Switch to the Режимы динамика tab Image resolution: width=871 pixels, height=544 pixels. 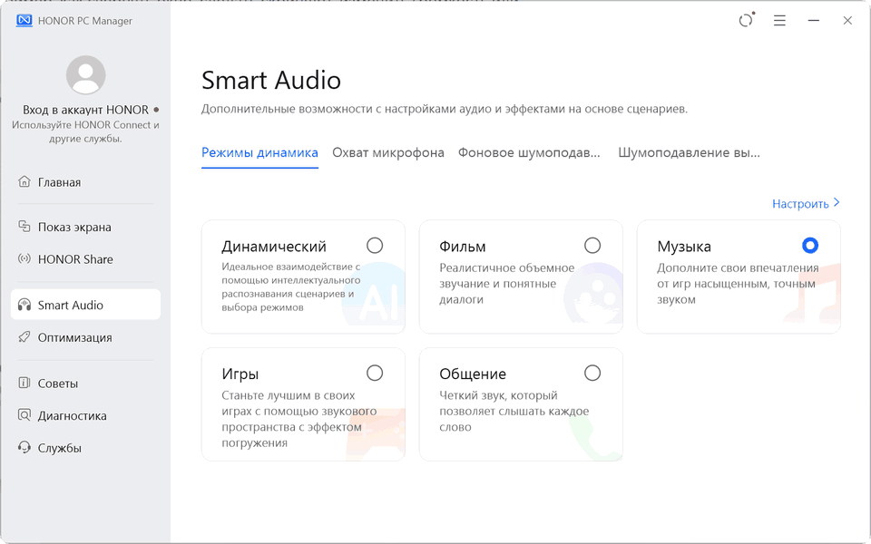coord(259,152)
